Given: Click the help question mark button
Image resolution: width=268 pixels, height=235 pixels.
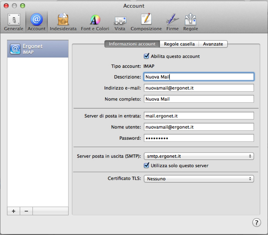Looking at the screenshot, I should tap(256, 222).
